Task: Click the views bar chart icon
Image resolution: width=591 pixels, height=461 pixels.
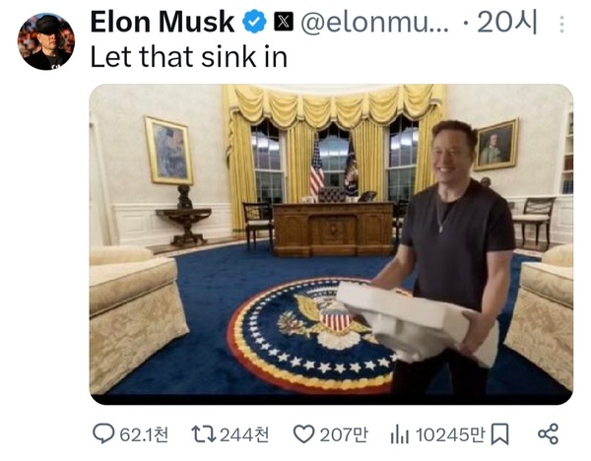Action: click(400, 434)
